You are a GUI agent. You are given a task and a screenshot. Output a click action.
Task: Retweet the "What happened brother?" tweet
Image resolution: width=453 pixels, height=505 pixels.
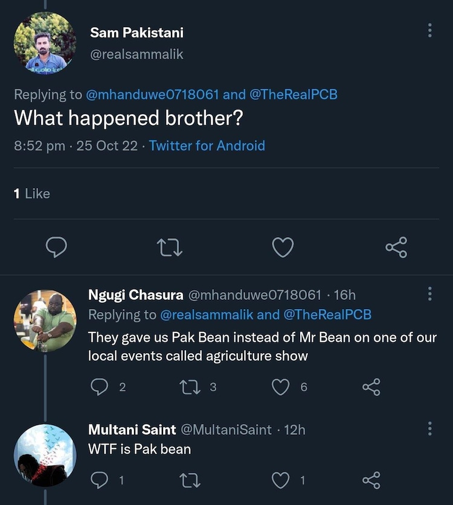point(169,247)
